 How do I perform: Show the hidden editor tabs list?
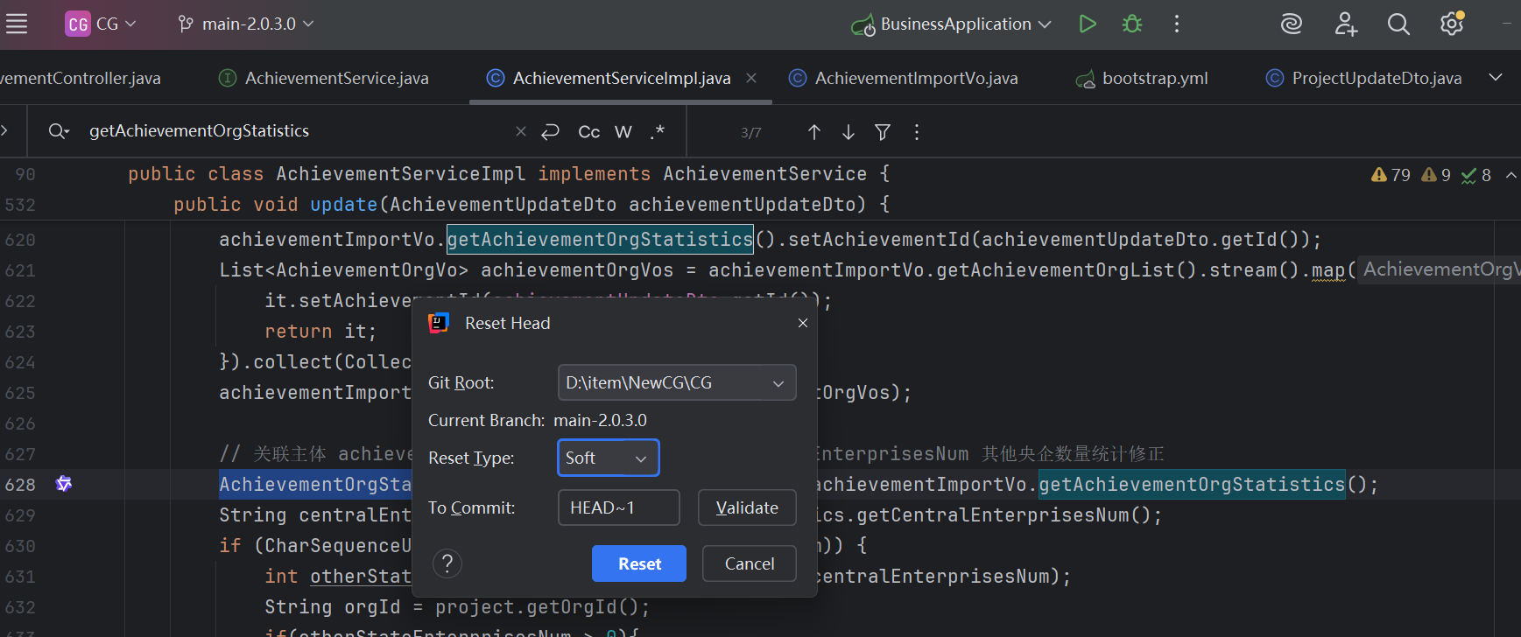(1496, 78)
